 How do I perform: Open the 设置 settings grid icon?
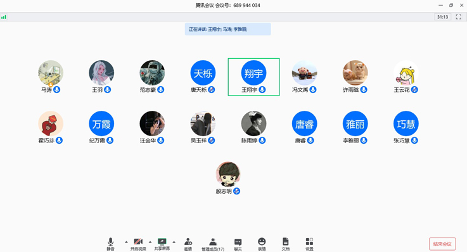click(309, 244)
